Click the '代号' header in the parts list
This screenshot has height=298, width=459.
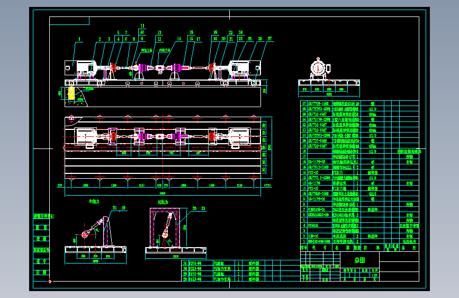(319, 248)
